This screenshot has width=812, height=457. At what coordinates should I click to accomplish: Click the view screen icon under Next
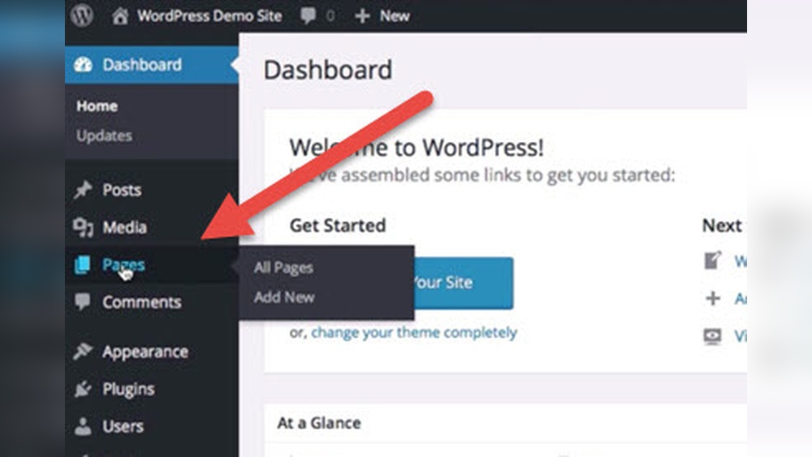(713, 336)
